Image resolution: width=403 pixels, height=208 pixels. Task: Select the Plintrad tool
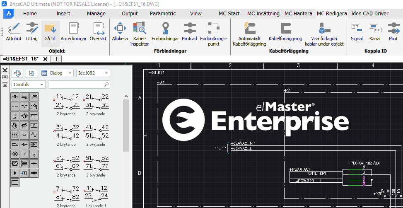189,31
